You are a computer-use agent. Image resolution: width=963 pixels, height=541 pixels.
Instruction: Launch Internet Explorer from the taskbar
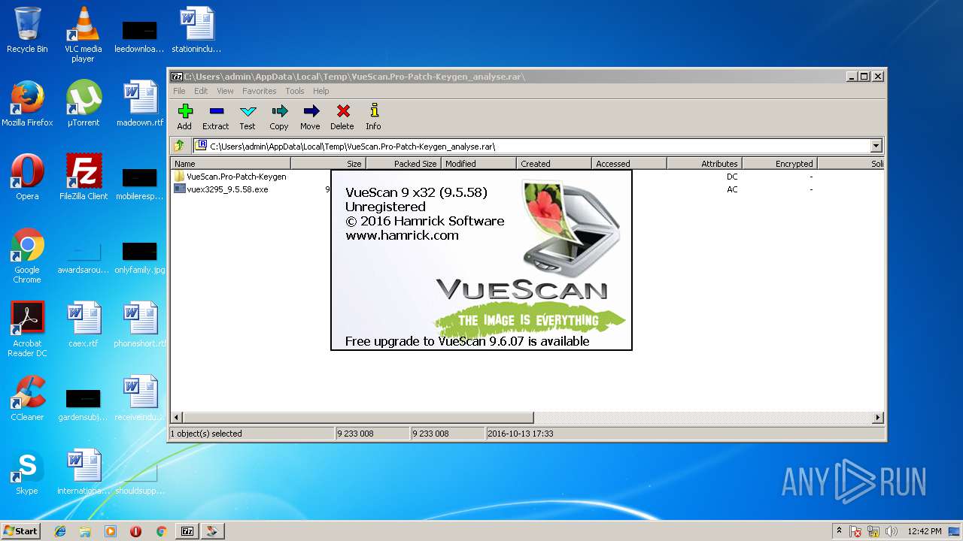pyautogui.click(x=60, y=531)
